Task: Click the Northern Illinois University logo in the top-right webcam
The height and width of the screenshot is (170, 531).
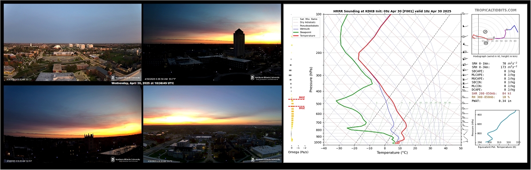Action: point(265,78)
